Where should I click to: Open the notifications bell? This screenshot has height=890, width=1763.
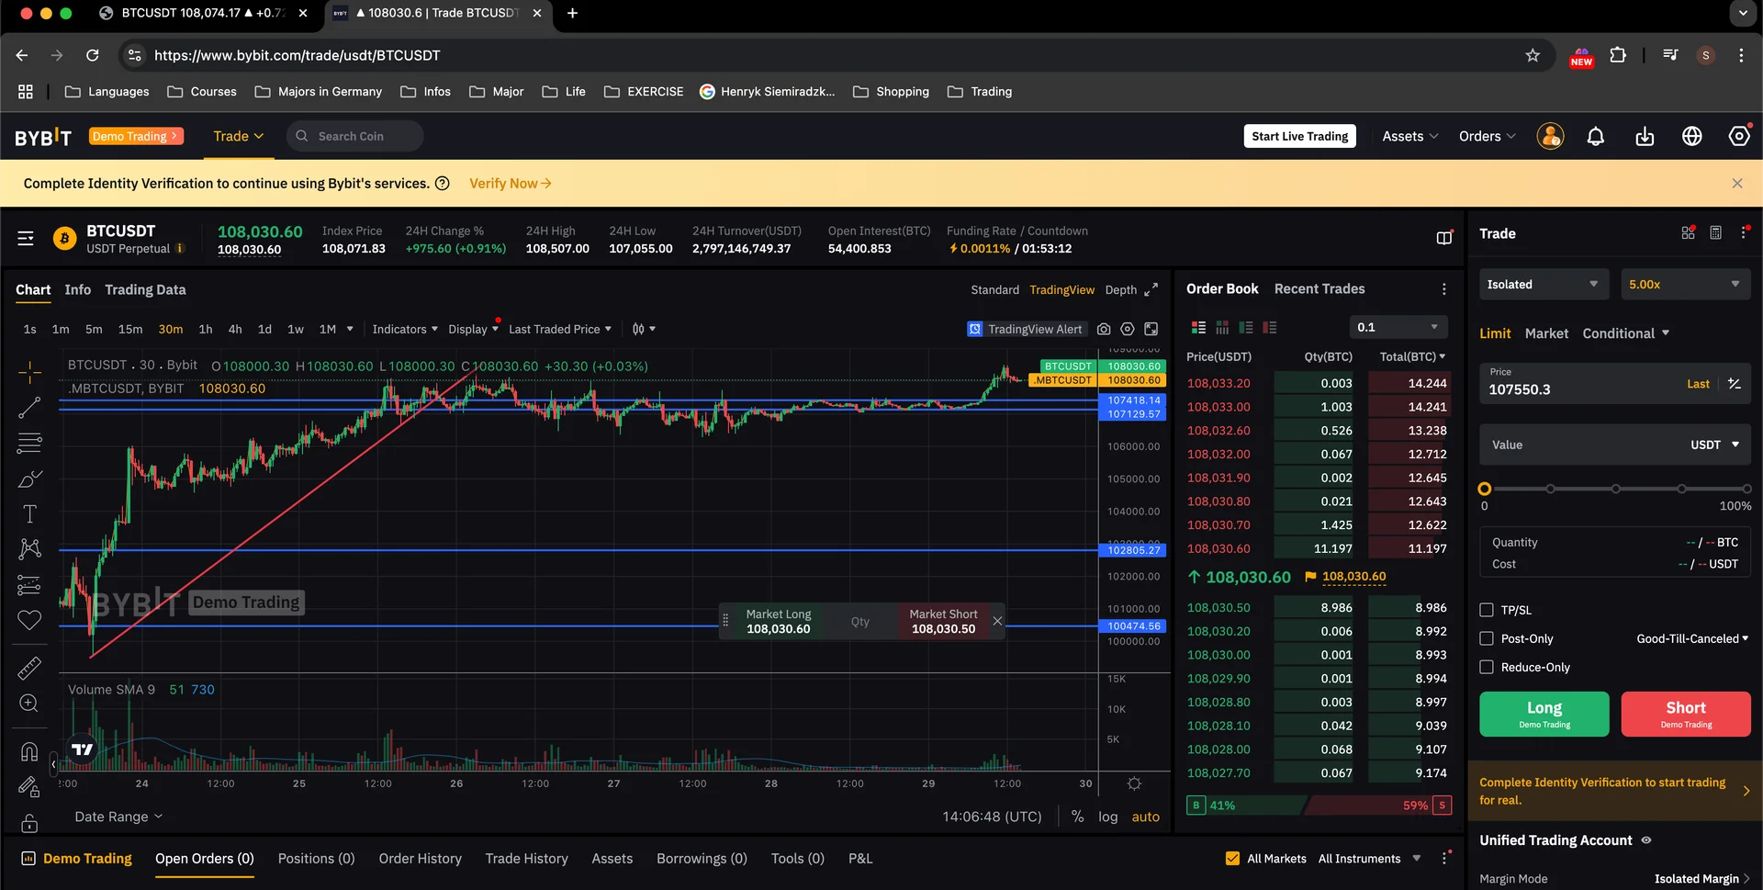coord(1596,137)
